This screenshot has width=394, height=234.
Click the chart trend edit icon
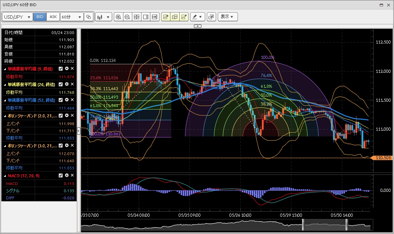click(184, 17)
